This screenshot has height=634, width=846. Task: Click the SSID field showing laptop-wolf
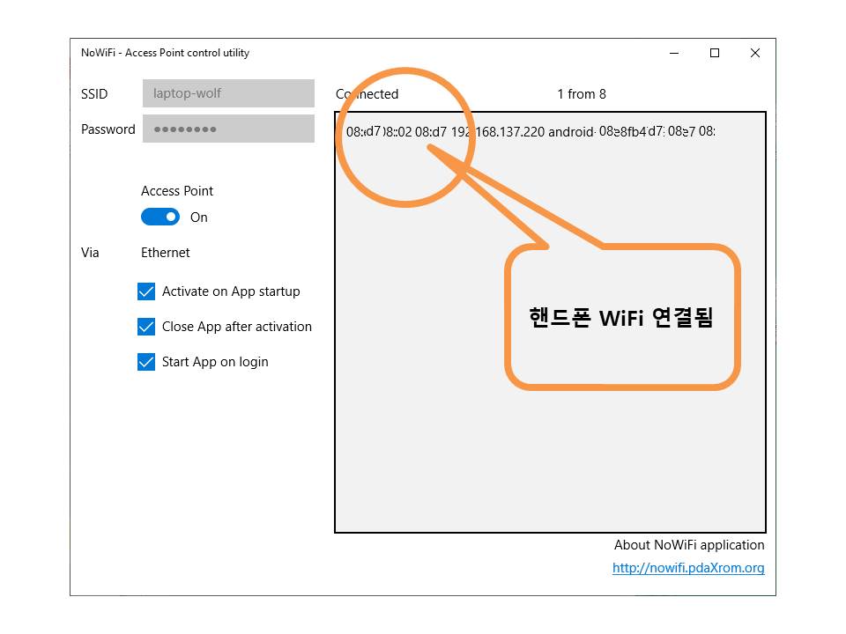[x=228, y=93]
